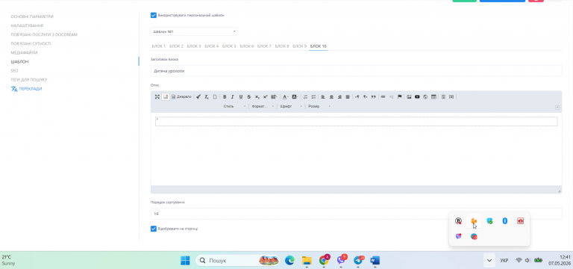Screen dimensions: 573x269
Task: Align text to the left
Action: point(323,97)
